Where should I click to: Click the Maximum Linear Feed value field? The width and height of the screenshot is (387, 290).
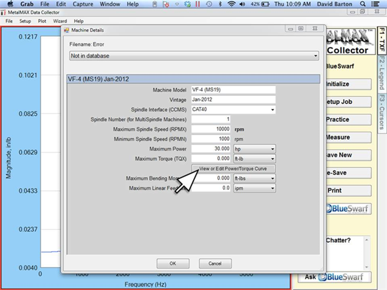(x=211, y=188)
